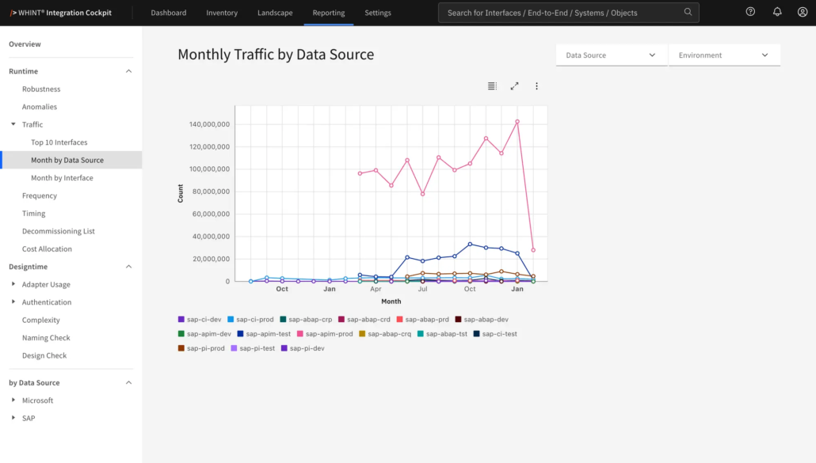Switch to the Landscape tab
This screenshot has width=816, height=463.
tap(275, 13)
